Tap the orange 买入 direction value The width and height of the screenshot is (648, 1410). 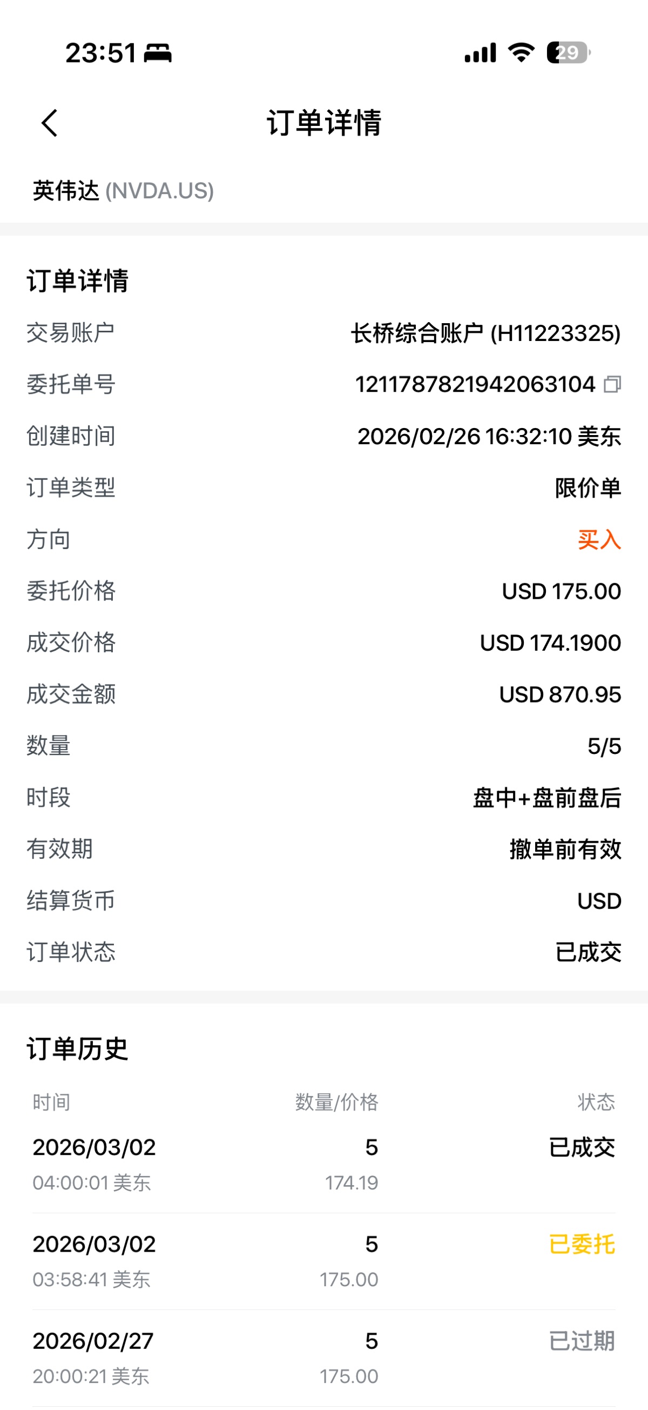coord(599,540)
